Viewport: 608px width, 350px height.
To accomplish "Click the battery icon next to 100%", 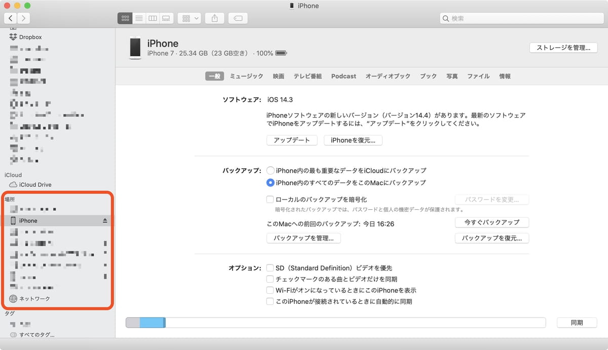I will (281, 53).
